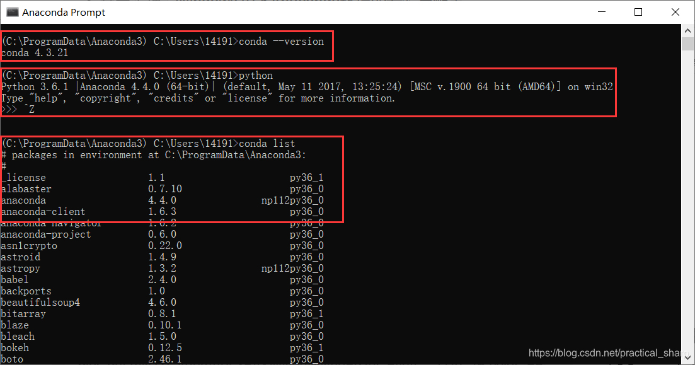Screen dimensions: 695x365
Task: Click the 'Anaconda Prompt' window title text
Action: (x=64, y=13)
